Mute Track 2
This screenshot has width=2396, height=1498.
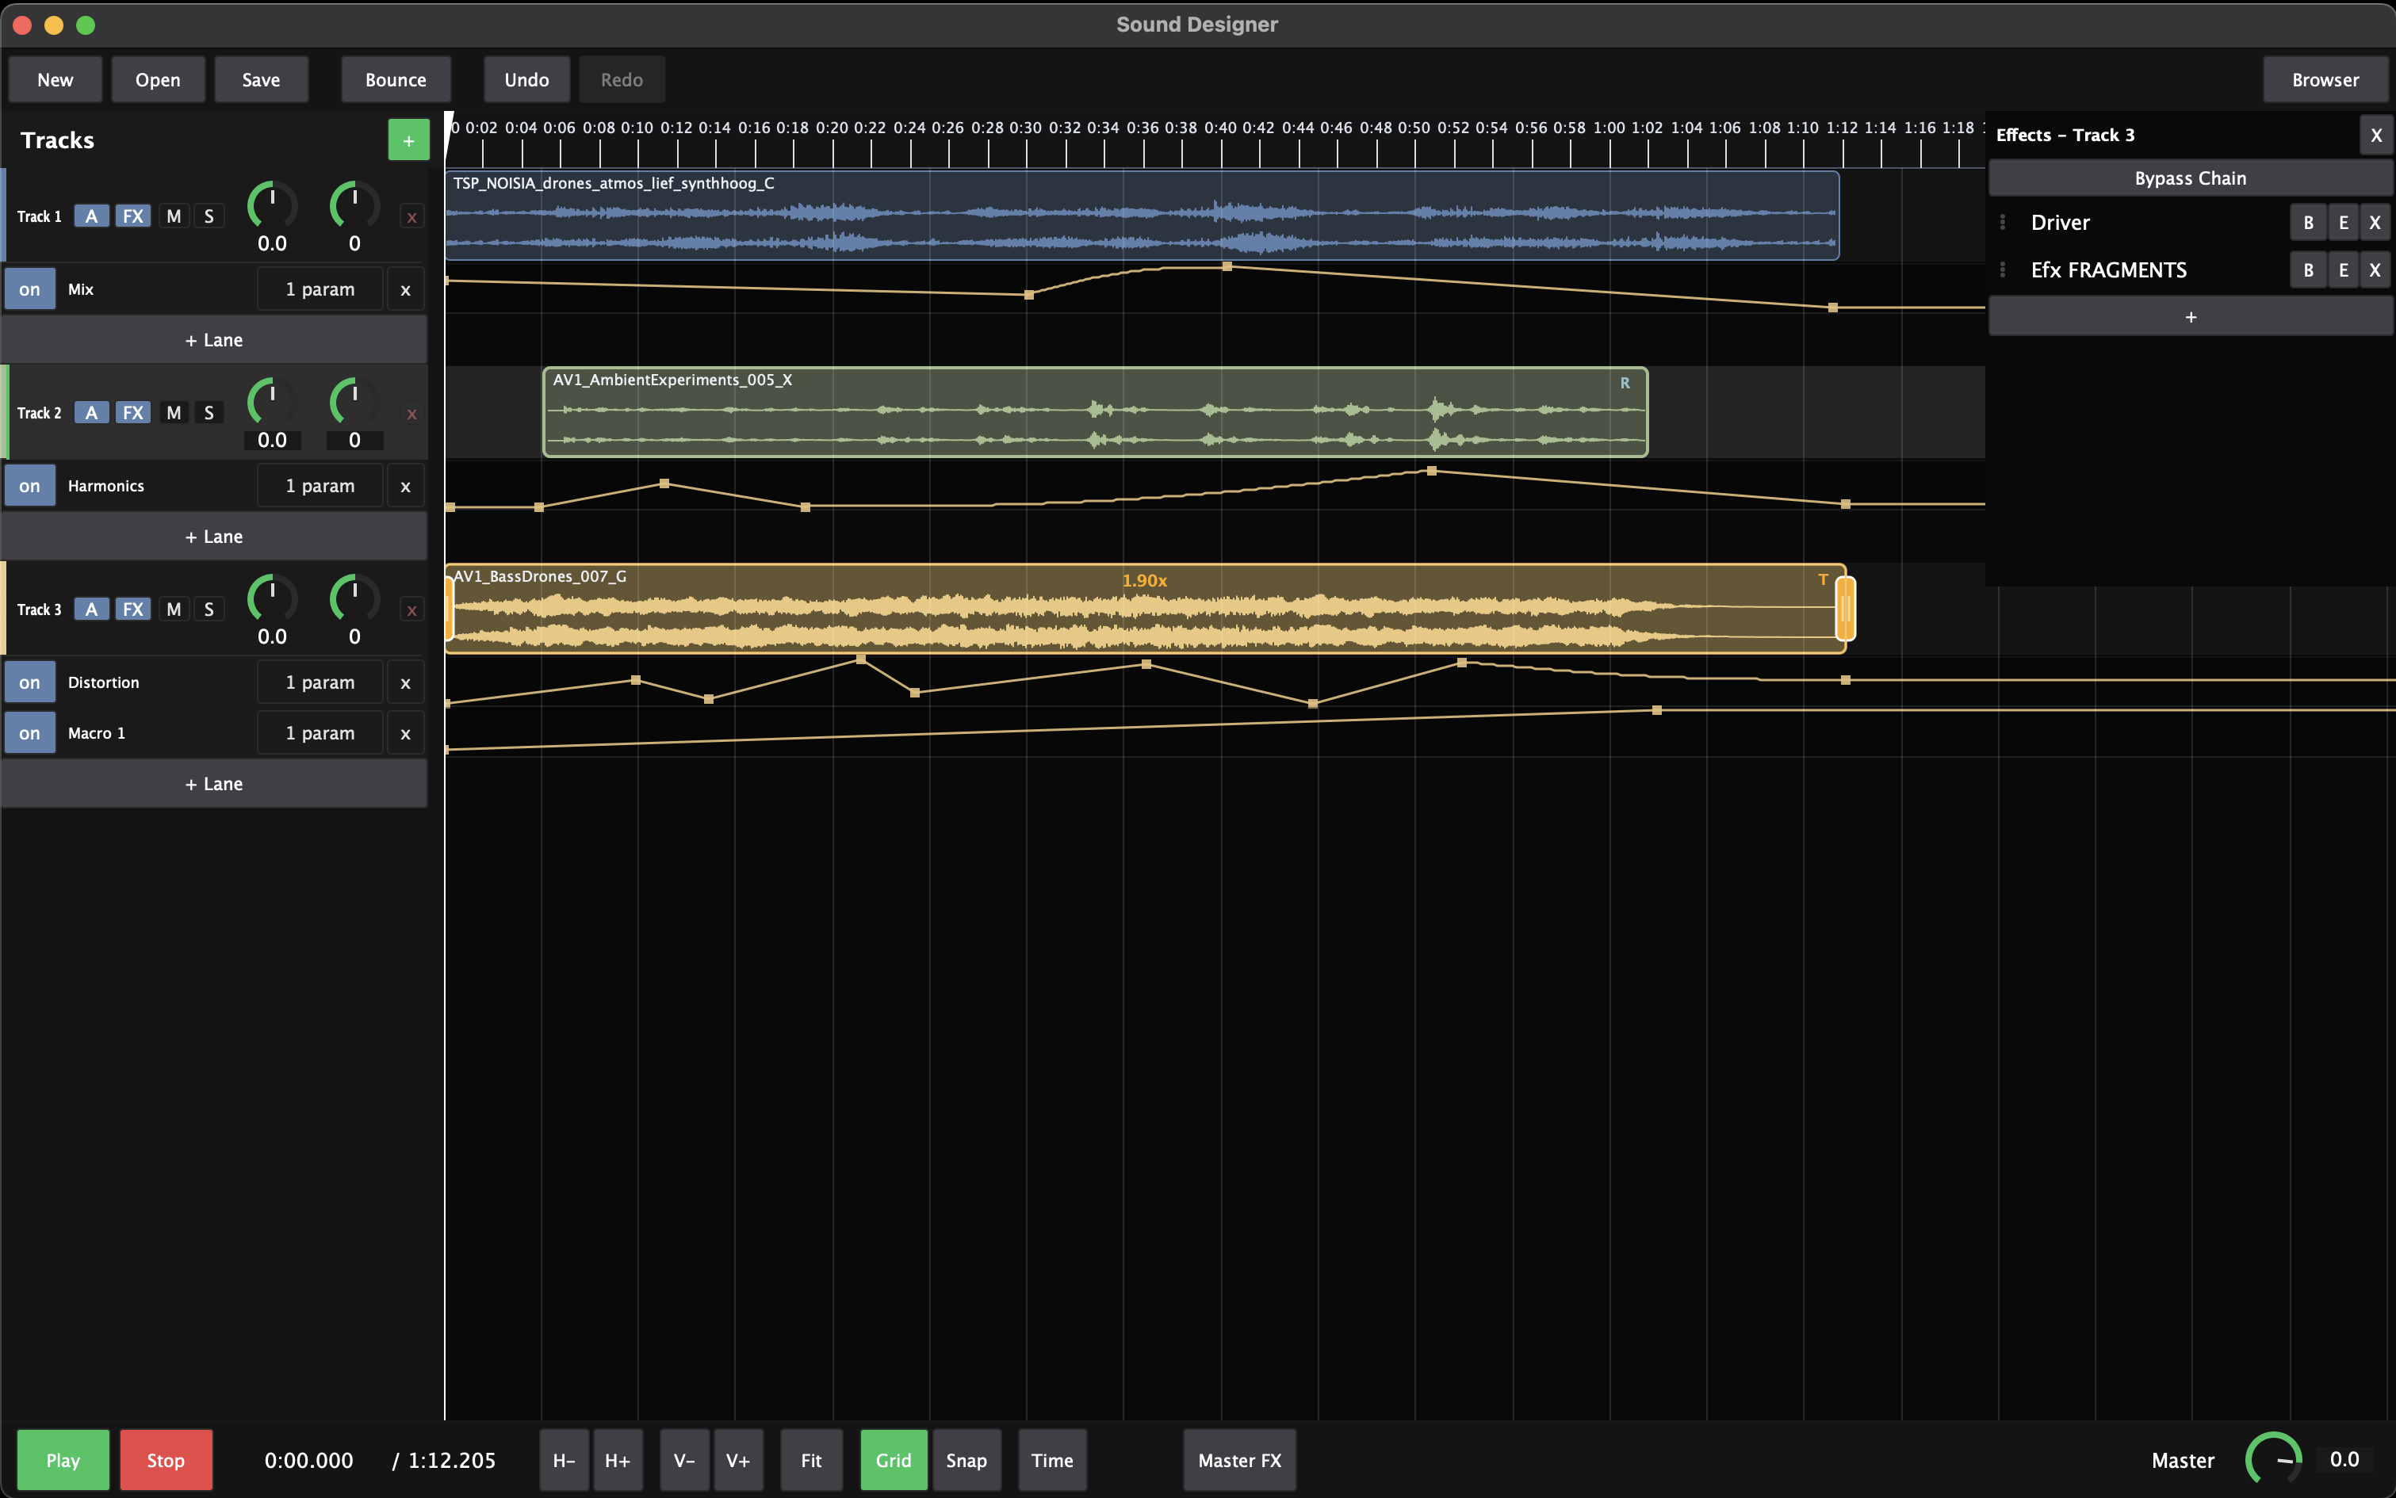pyautogui.click(x=174, y=412)
